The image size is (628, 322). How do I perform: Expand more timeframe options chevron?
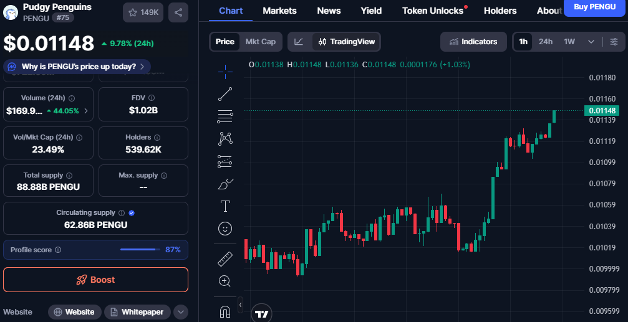(x=591, y=42)
